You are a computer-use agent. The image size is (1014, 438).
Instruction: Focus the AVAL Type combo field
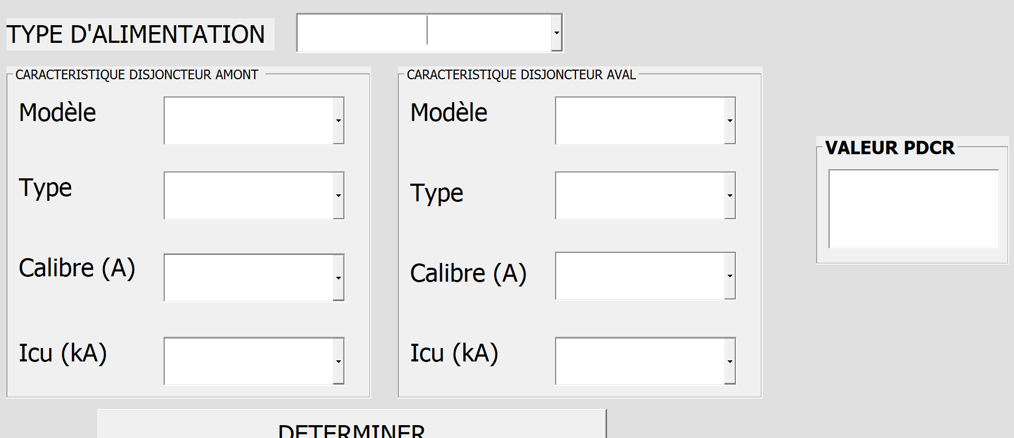tap(640, 195)
